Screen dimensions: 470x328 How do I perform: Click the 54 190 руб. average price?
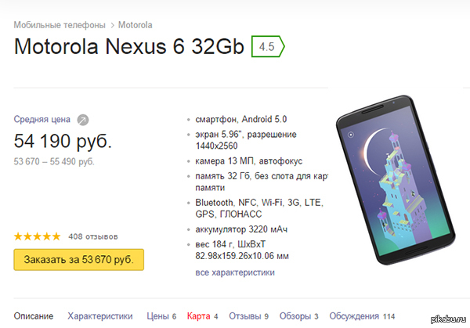tap(63, 142)
